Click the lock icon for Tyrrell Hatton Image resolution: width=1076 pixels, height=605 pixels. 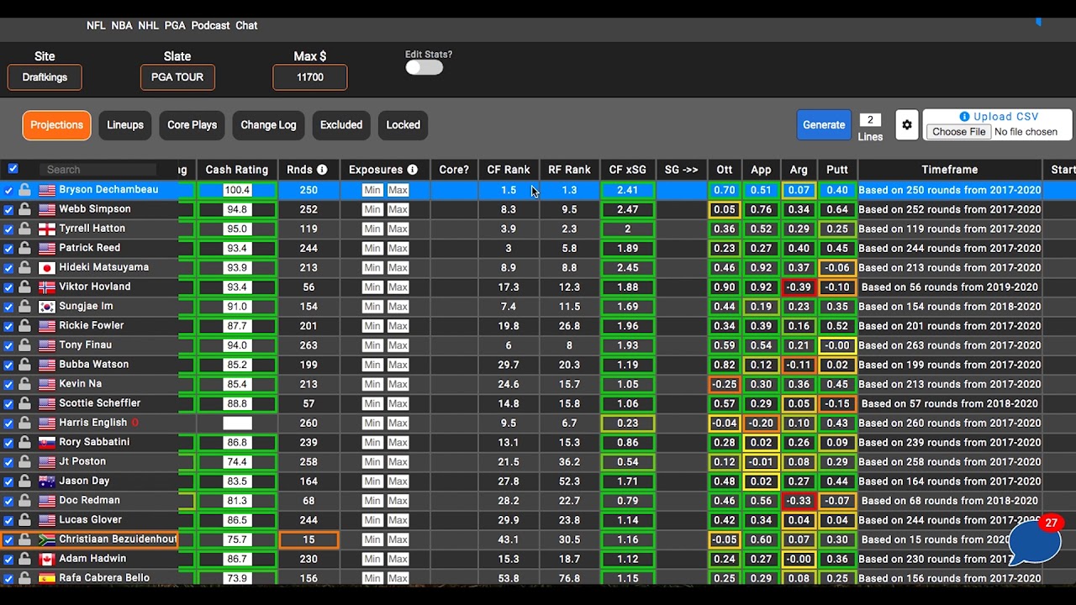coord(24,229)
